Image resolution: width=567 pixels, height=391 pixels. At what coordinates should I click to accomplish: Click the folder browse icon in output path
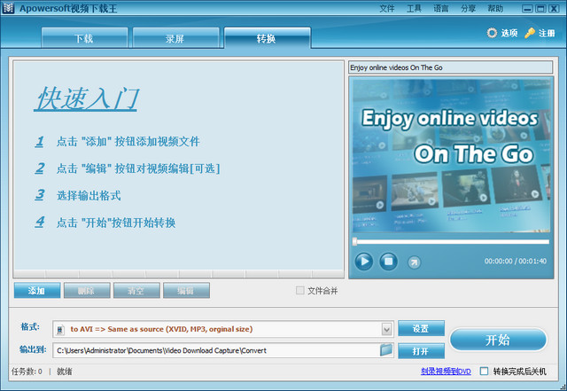[x=386, y=349]
